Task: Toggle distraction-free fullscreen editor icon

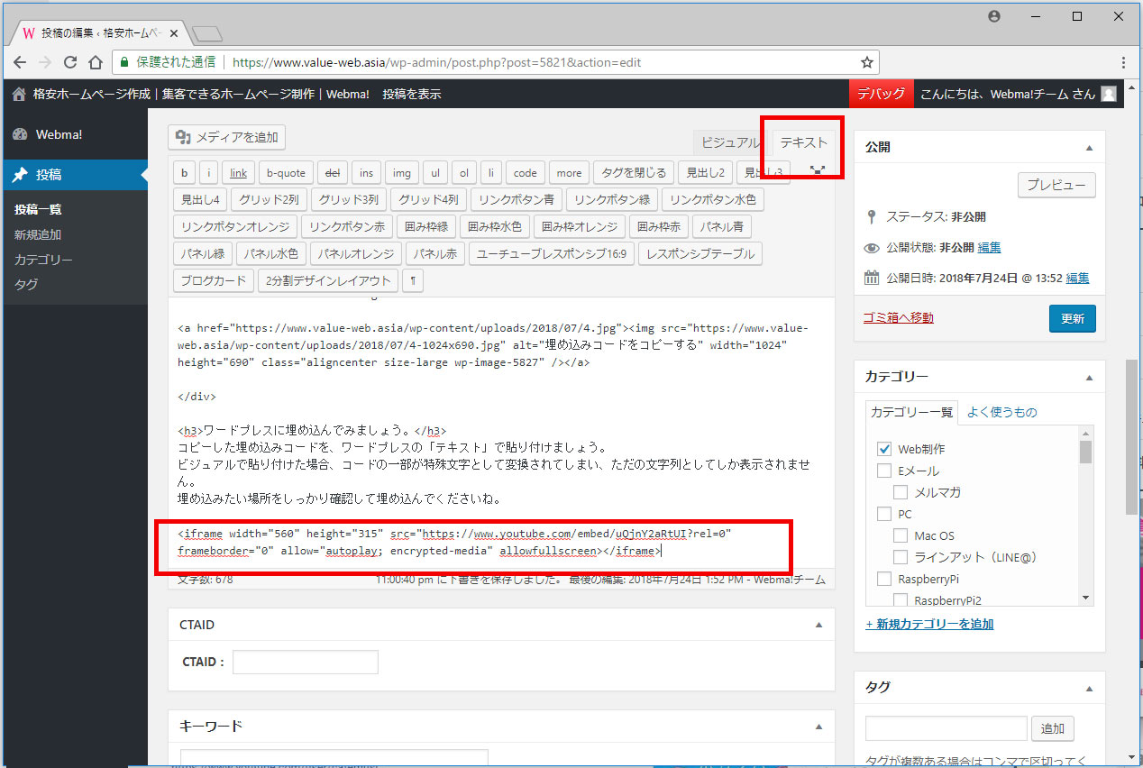Action: coord(818,170)
